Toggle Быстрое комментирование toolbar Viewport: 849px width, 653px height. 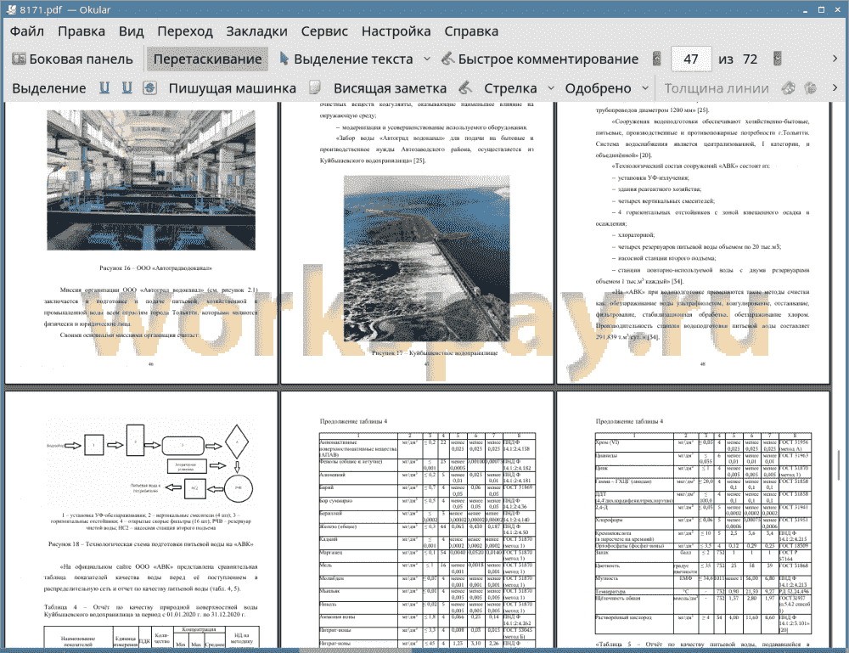pos(540,59)
